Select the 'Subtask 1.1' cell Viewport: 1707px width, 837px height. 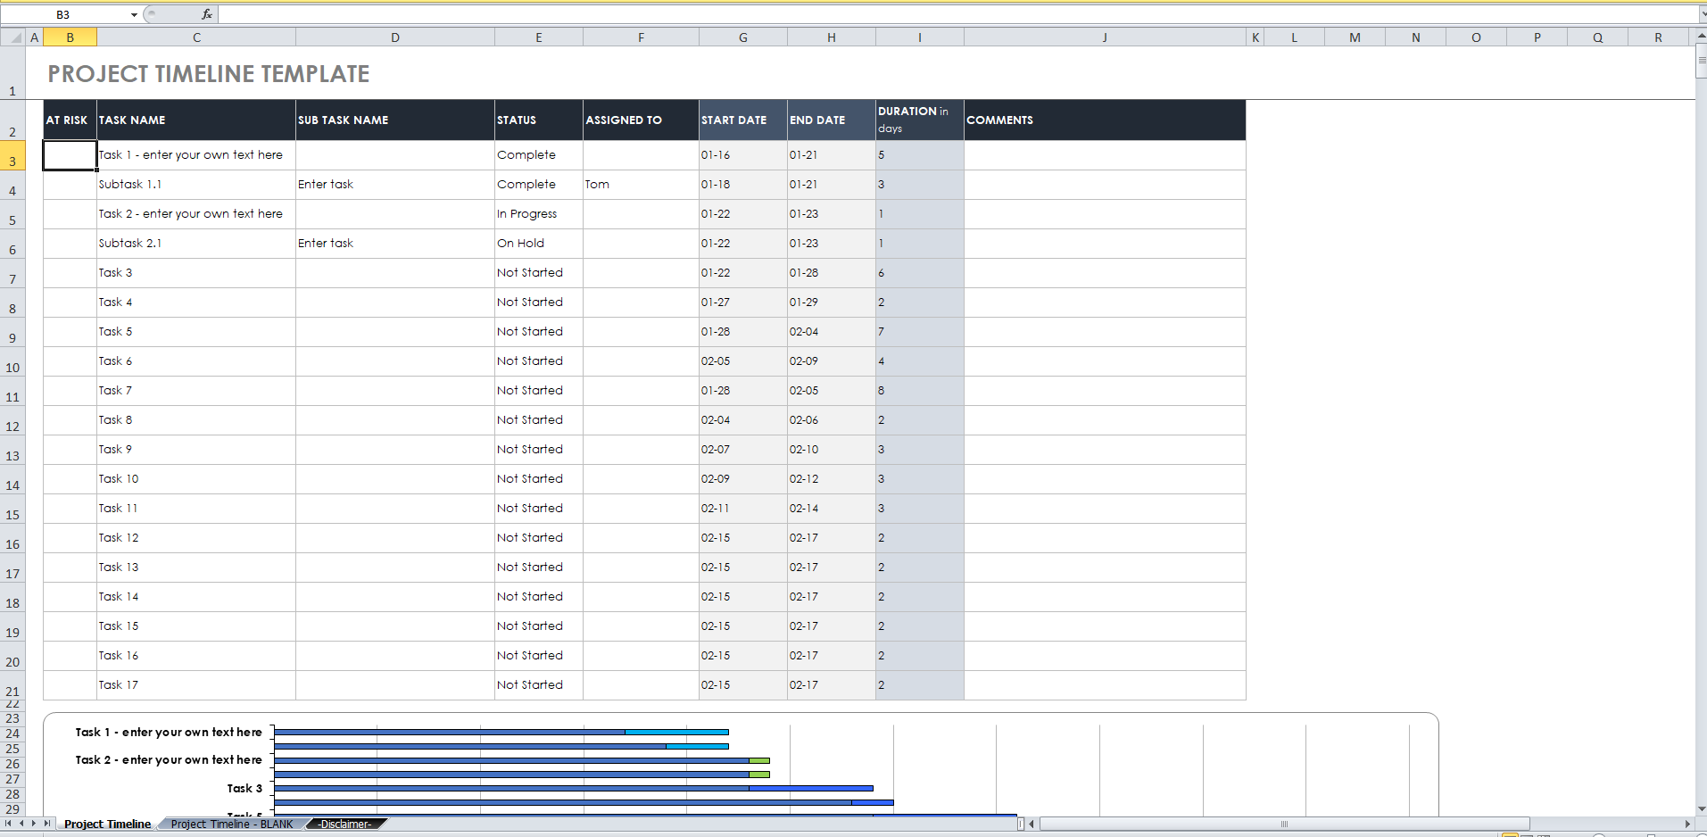(x=196, y=185)
